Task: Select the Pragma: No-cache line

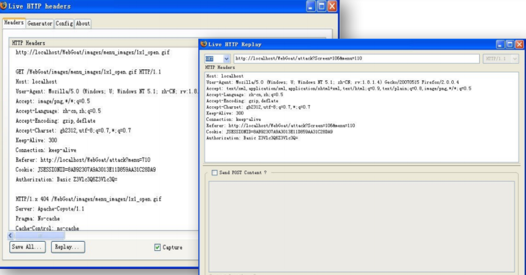Action: coord(38,219)
